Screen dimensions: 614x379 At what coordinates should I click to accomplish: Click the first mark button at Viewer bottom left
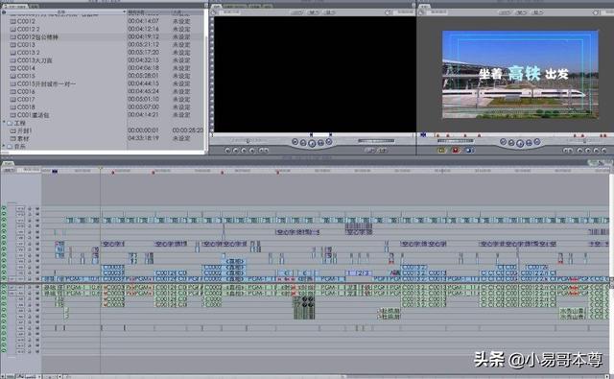(228, 150)
